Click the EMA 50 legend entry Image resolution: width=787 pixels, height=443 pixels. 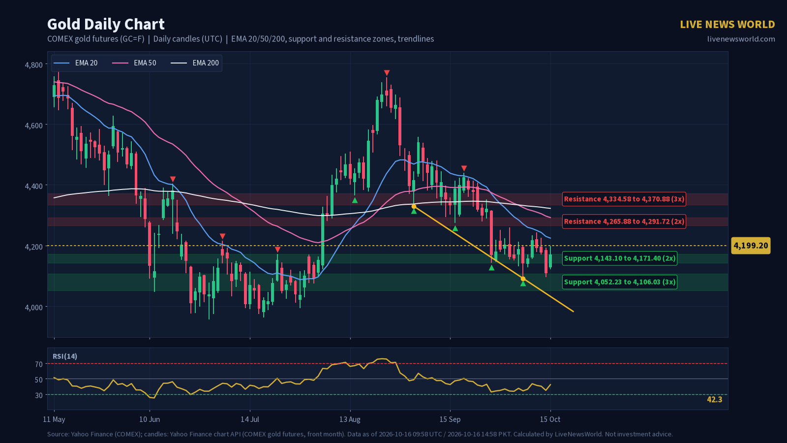pos(134,63)
